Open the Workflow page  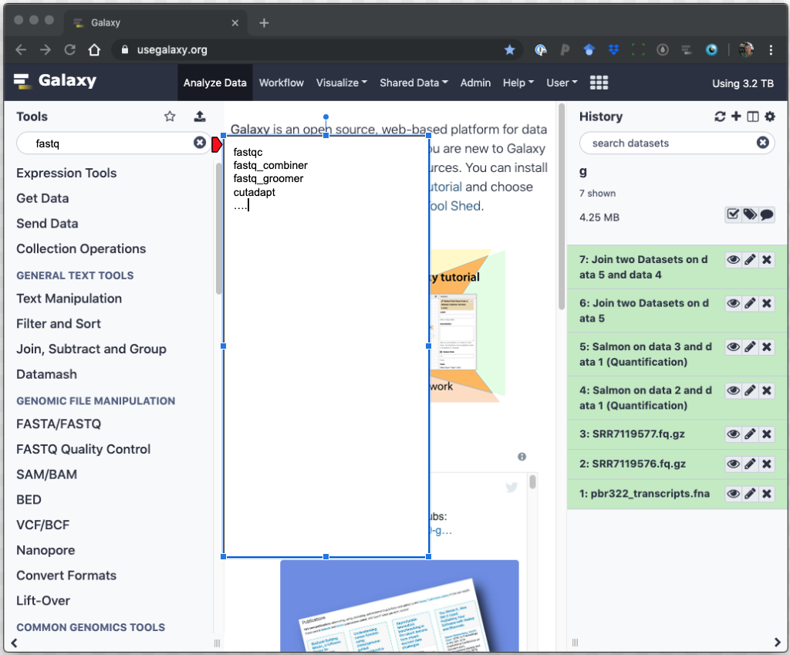[x=281, y=83]
